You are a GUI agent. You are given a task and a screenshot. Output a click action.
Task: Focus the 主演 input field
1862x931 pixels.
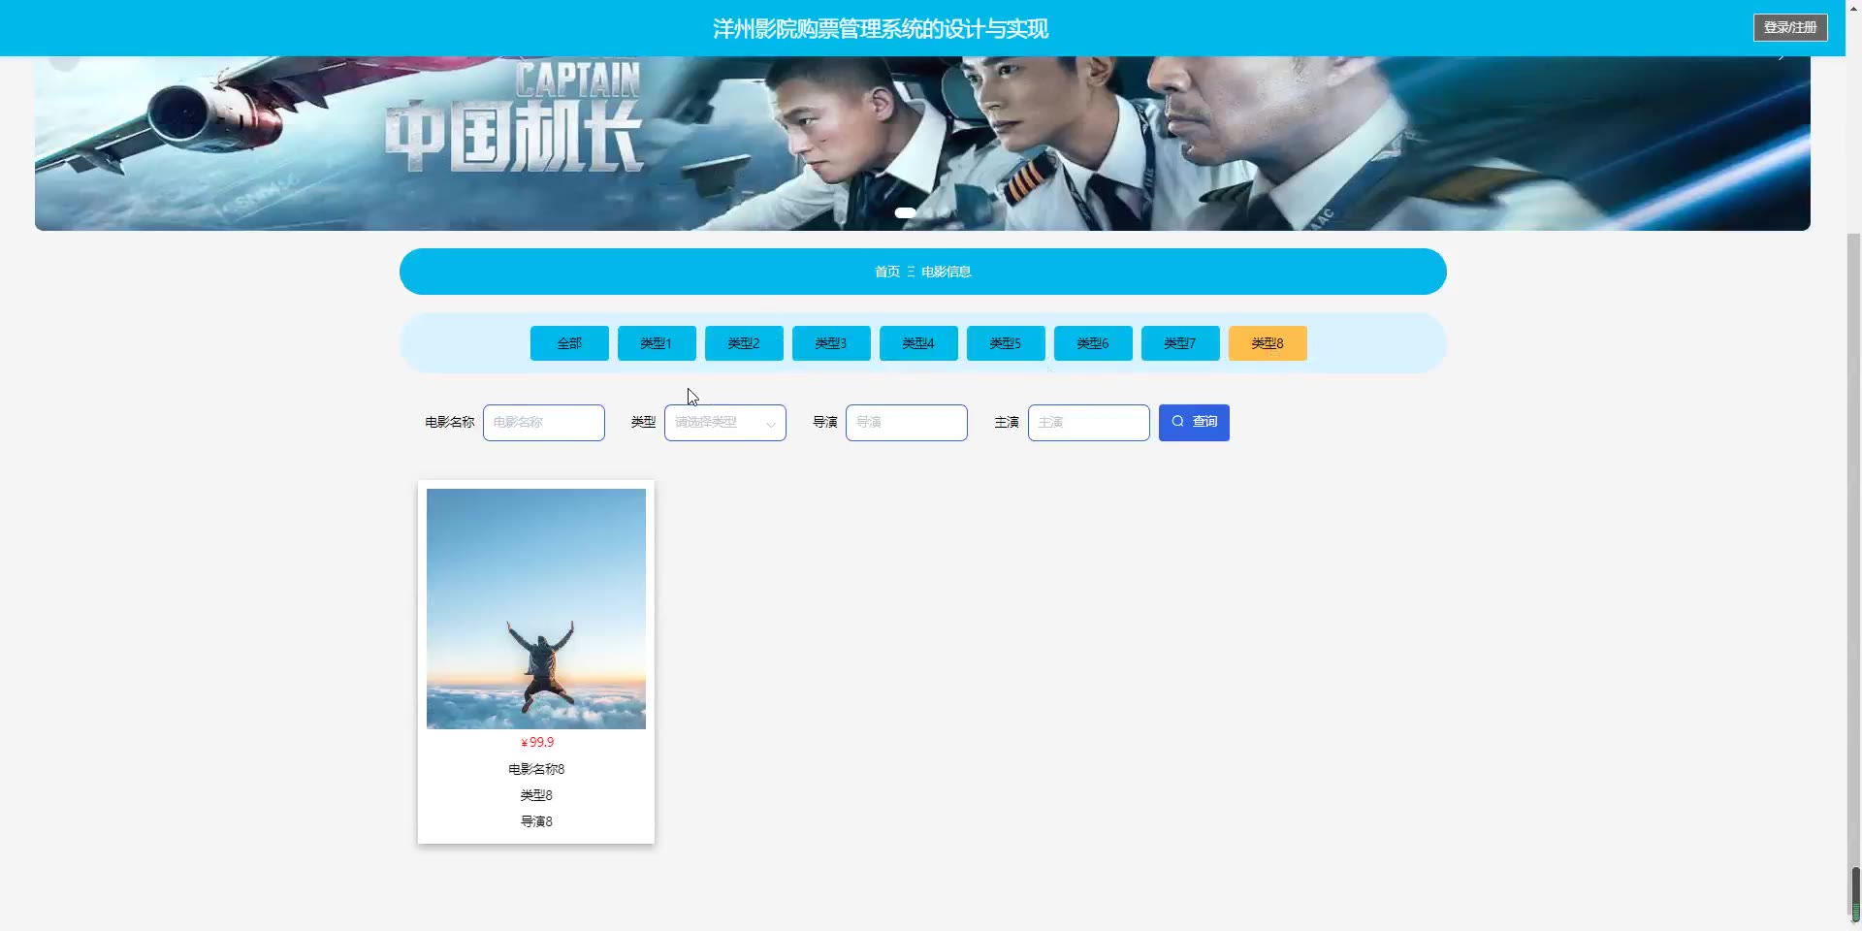(x=1089, y=423)
